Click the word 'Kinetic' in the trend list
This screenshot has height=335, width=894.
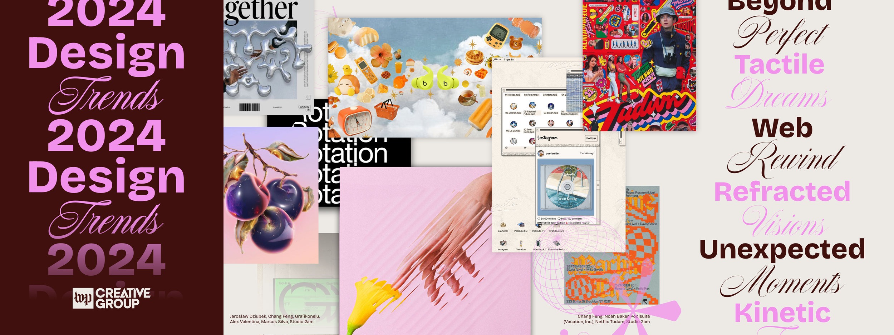pyautogui.click(x=782, y=312)
